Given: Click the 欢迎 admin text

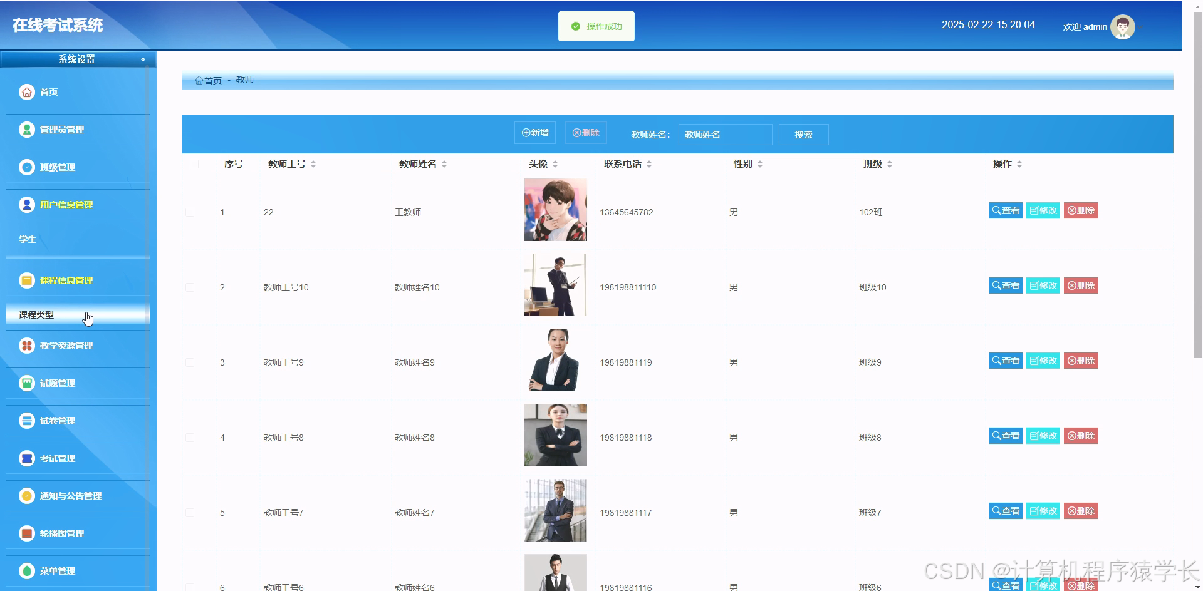Looking at the screenshot, I should [1085, 27].
